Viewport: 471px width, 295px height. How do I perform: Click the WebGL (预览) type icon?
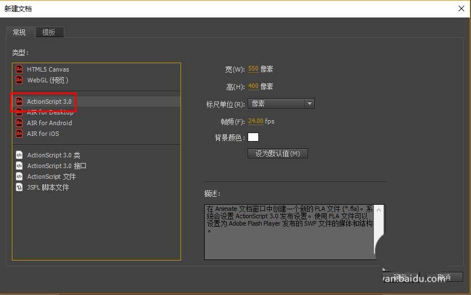pyautogui.click(x=19, y=80)
